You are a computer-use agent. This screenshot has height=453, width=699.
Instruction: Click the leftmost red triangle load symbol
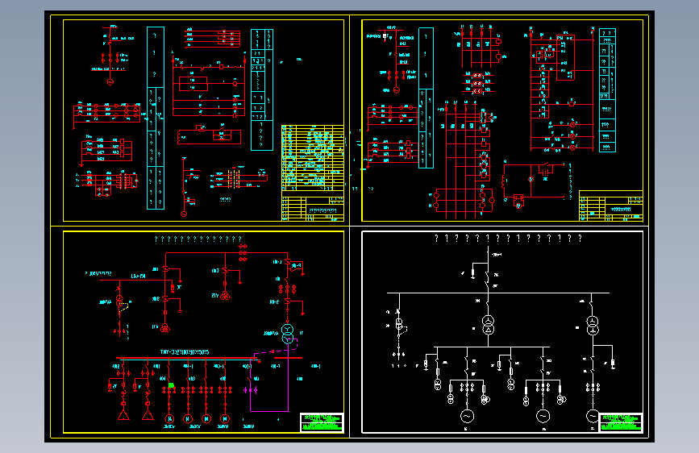pos(123,415)
